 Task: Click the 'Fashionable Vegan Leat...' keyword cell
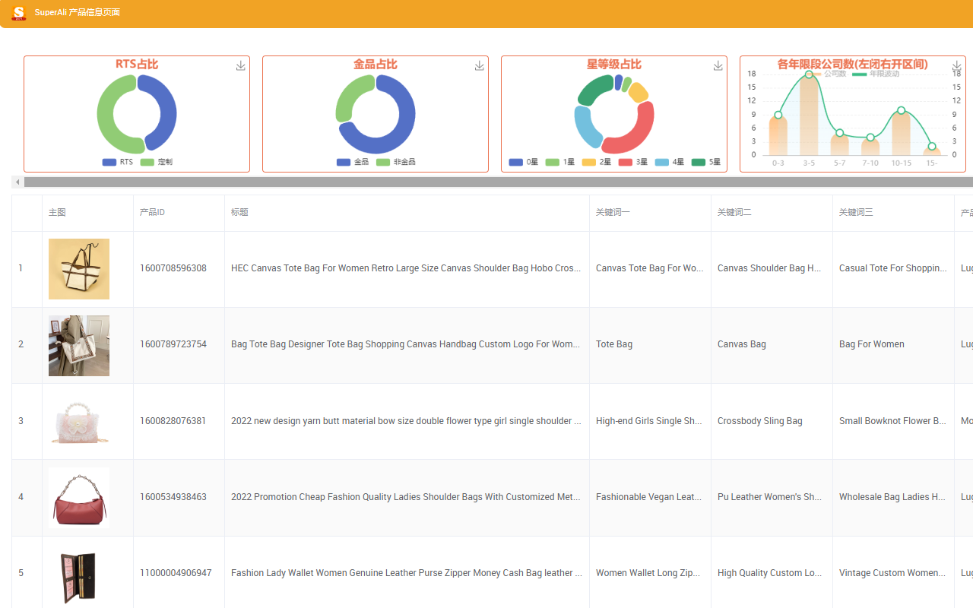(x=650, y=497)
